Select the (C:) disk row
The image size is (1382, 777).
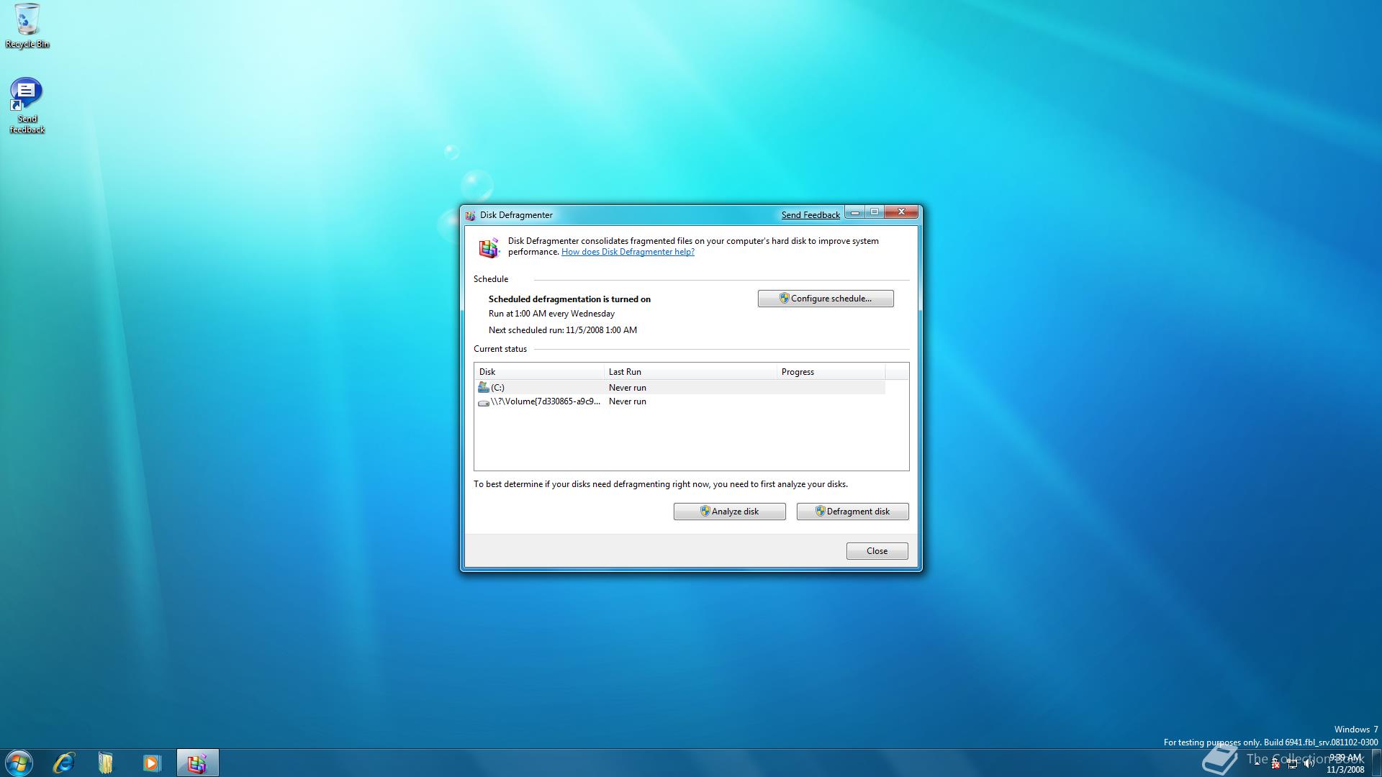pos(540,388)
